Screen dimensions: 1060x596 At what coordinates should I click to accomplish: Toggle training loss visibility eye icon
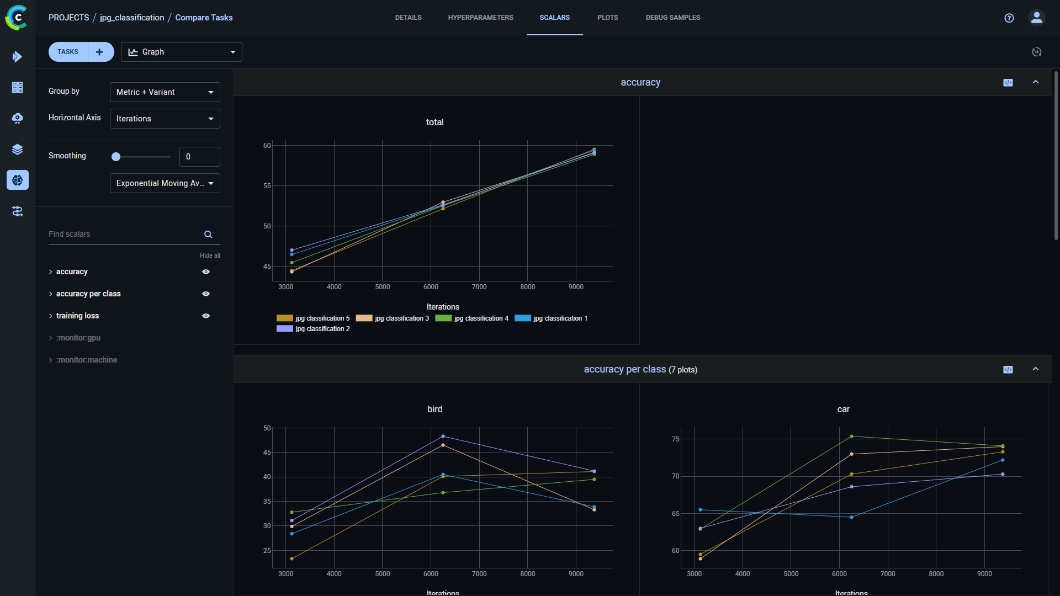[x=206, y=316]
